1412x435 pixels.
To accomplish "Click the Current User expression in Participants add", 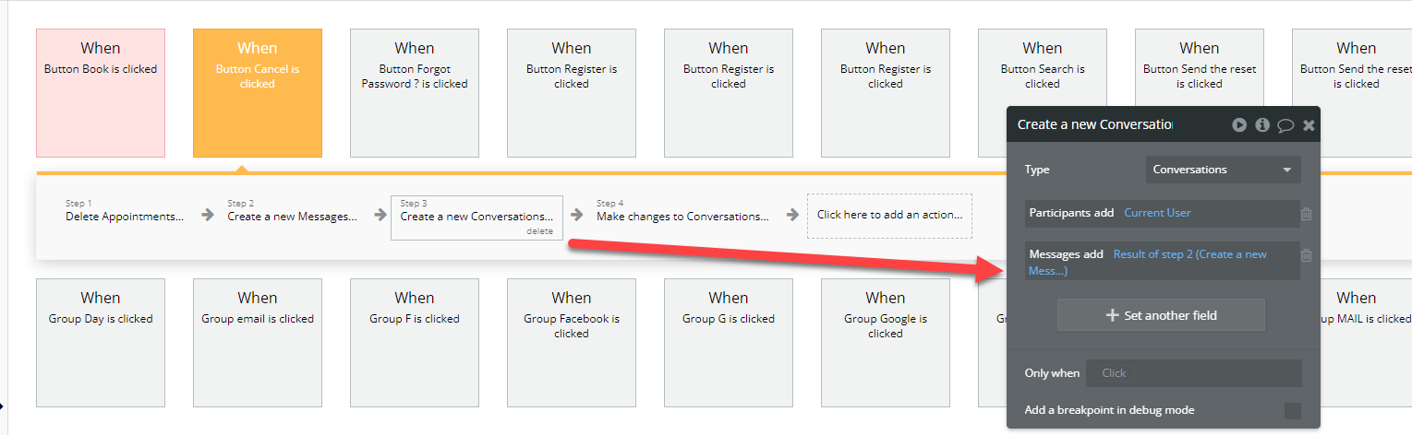I will (x=1157, y=213).
